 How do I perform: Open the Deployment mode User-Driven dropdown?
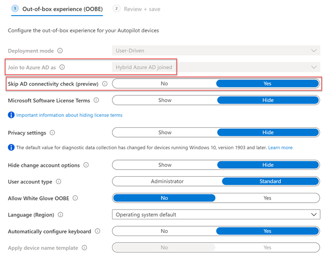coord(216,50)
